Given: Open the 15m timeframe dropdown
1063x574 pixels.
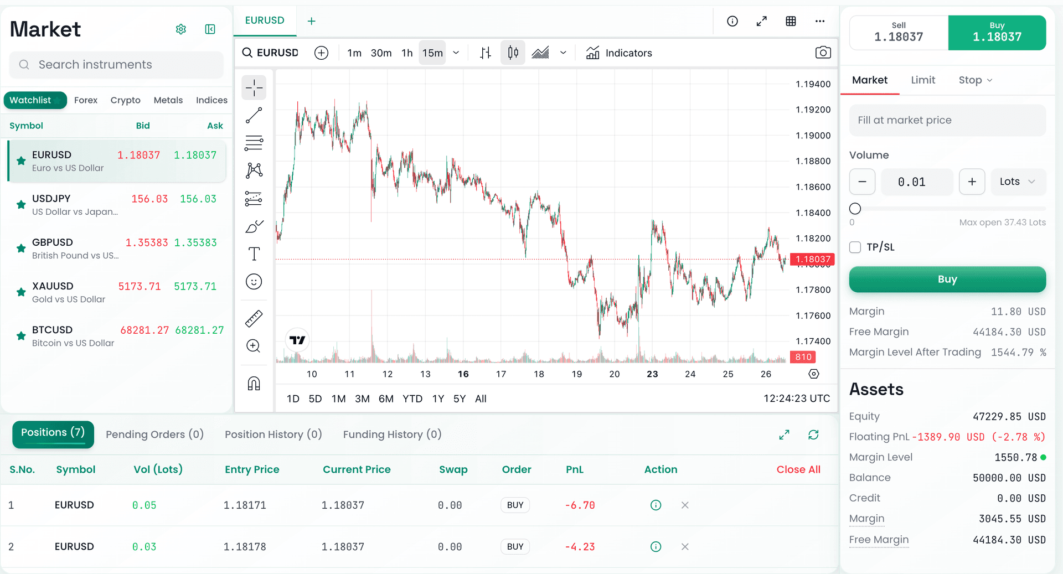Looking at the screenshot, I should coord(456,53).
